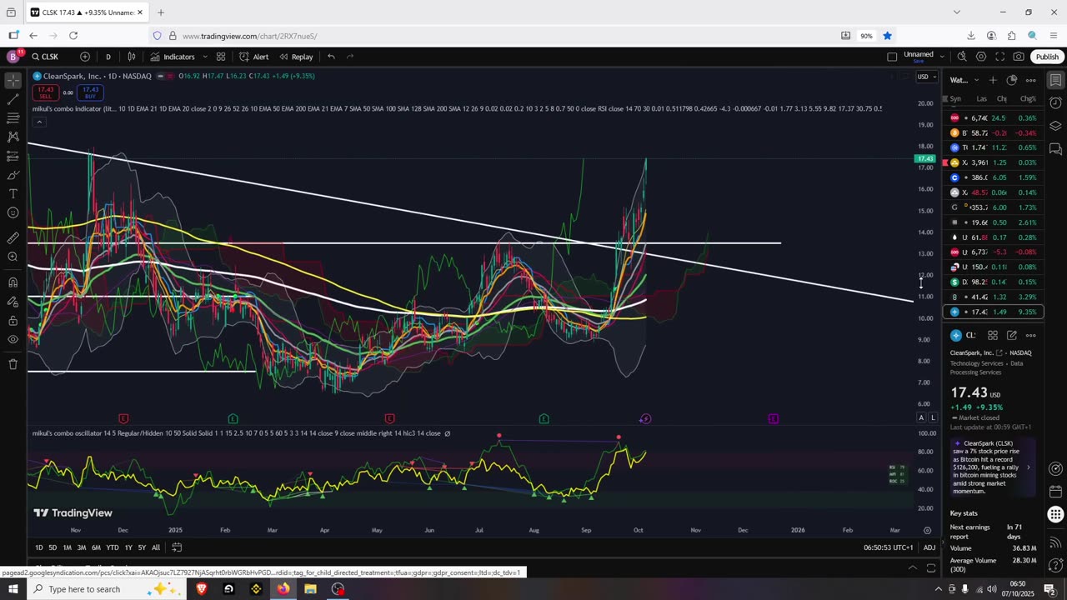List all browser tabs dropdown

(957, 12)
